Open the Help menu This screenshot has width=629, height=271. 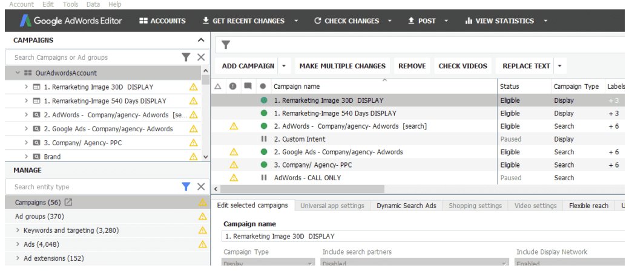pos(115,4)
